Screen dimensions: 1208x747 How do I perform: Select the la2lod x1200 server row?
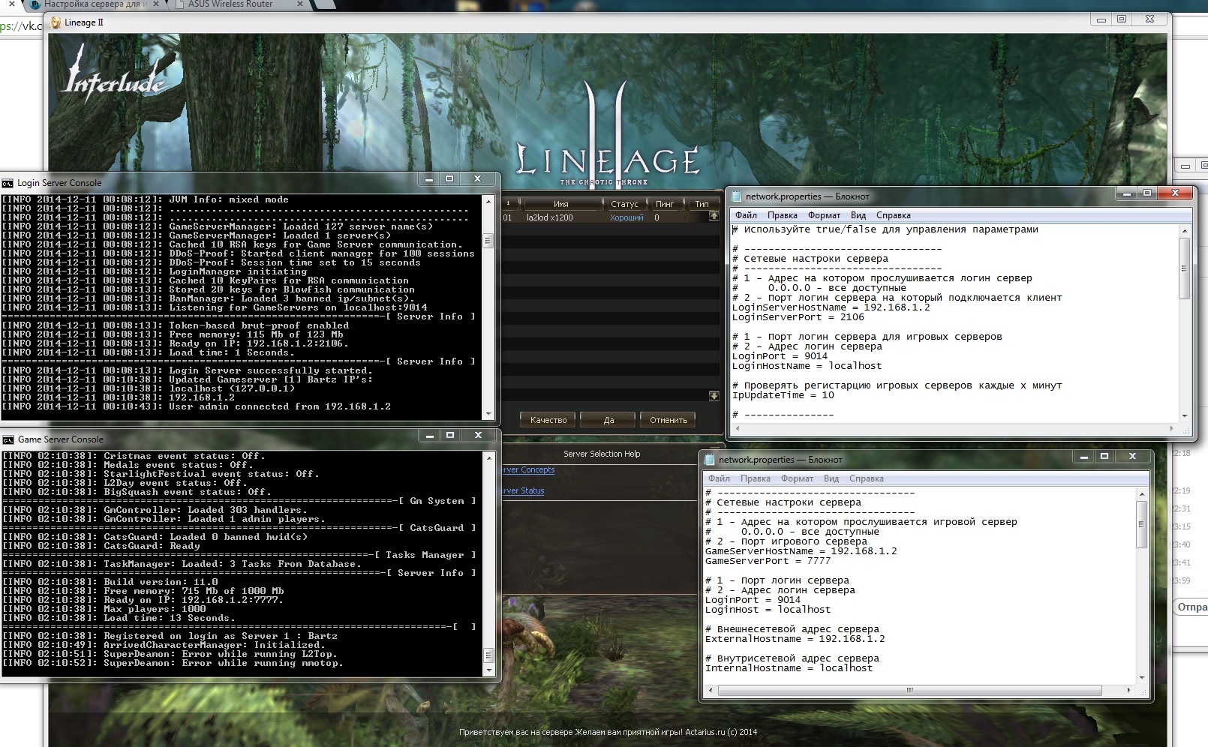point(605,217)
